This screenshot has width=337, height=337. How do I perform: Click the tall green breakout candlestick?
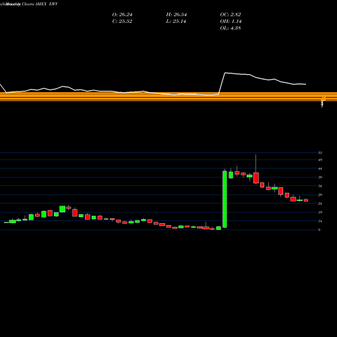(x=224, y=200)
